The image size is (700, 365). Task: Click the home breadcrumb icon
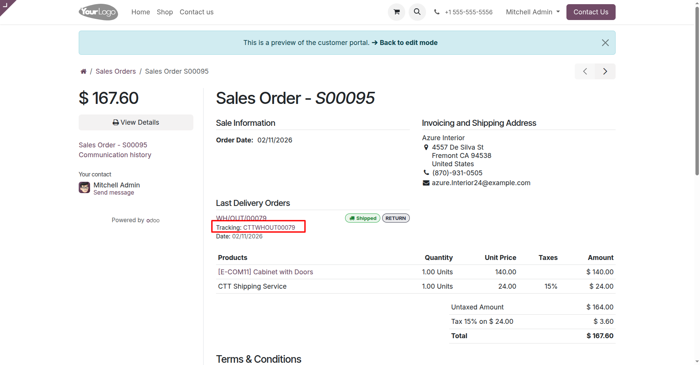83,71
